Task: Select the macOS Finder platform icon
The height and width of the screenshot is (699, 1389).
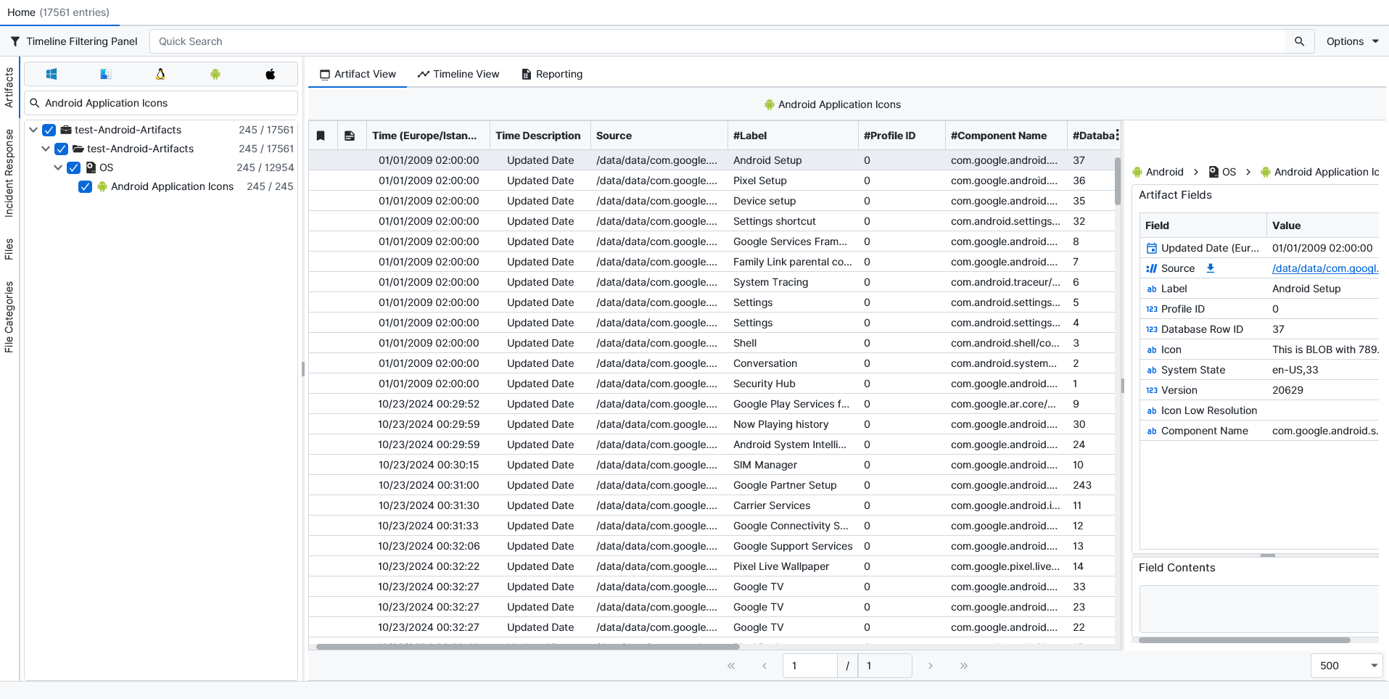Action: 106,74
